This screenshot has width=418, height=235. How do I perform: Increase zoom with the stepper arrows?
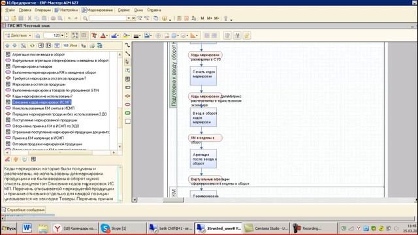67,34
